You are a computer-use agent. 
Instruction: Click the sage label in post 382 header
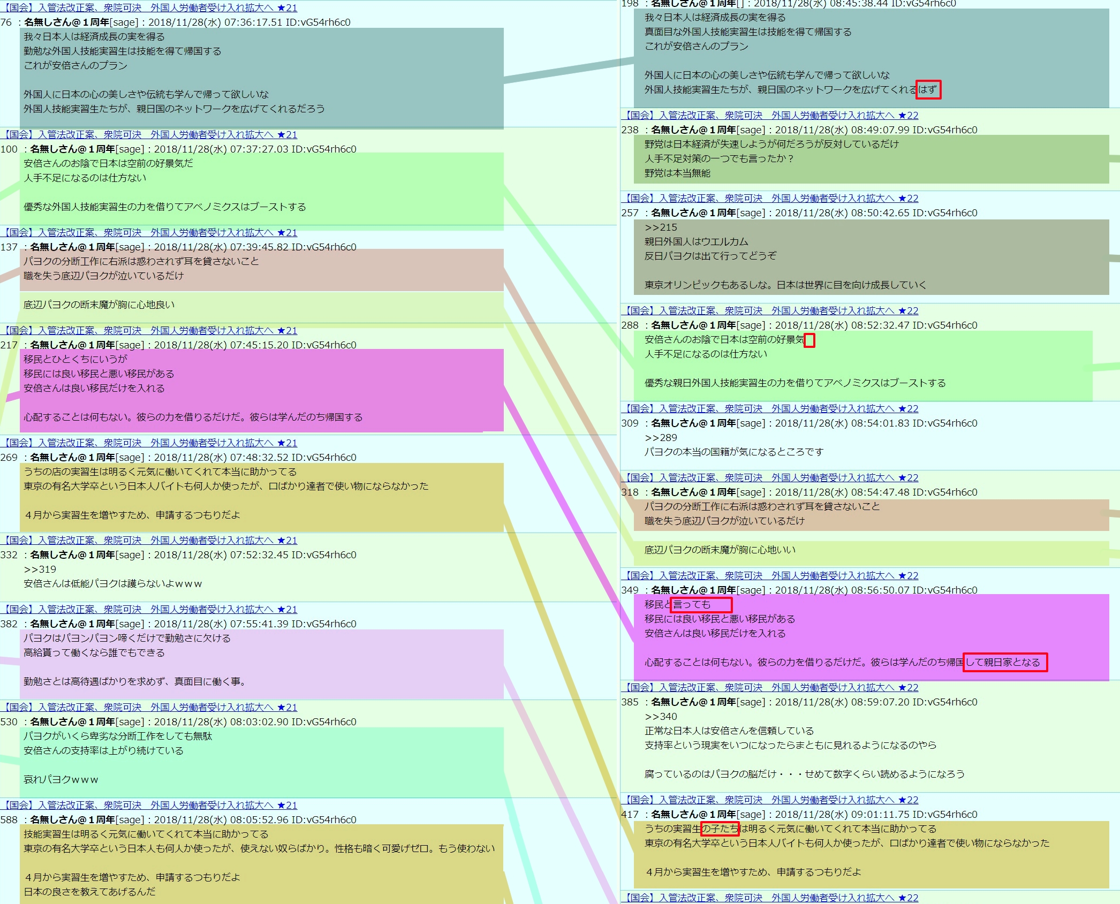point(130,624)
